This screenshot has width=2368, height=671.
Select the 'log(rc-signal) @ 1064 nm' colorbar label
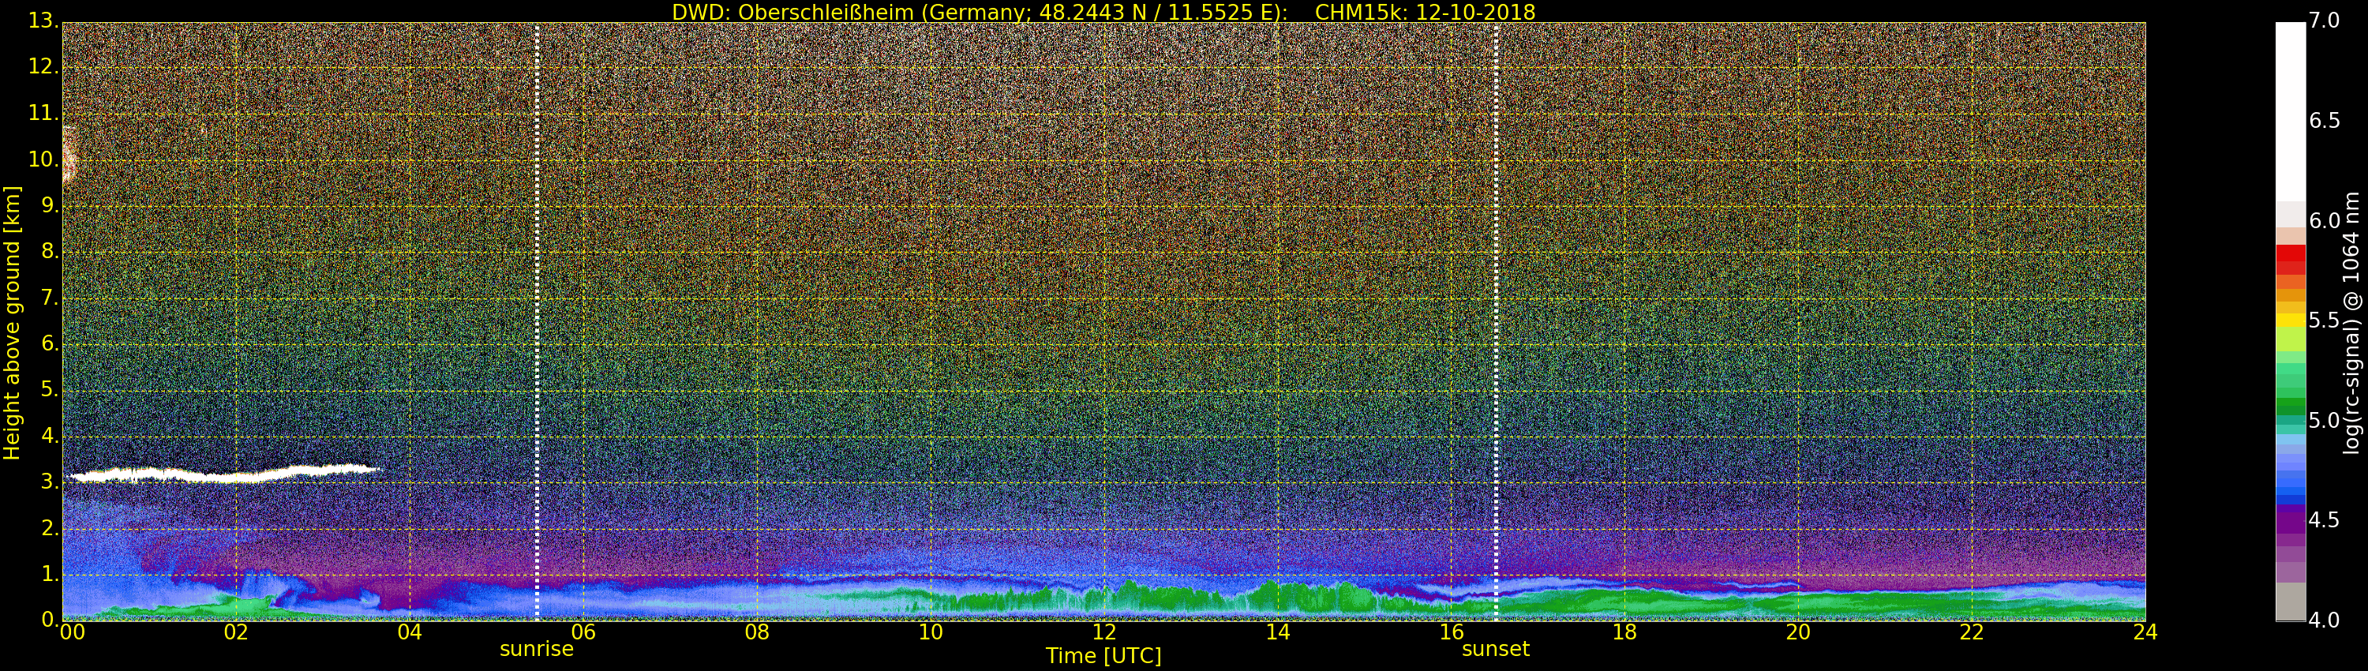(x=2351, y=323)
